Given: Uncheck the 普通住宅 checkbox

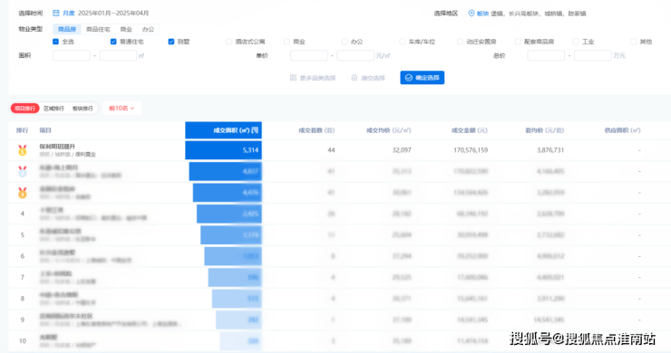Looking at the screenshot, I should (113, 42).
